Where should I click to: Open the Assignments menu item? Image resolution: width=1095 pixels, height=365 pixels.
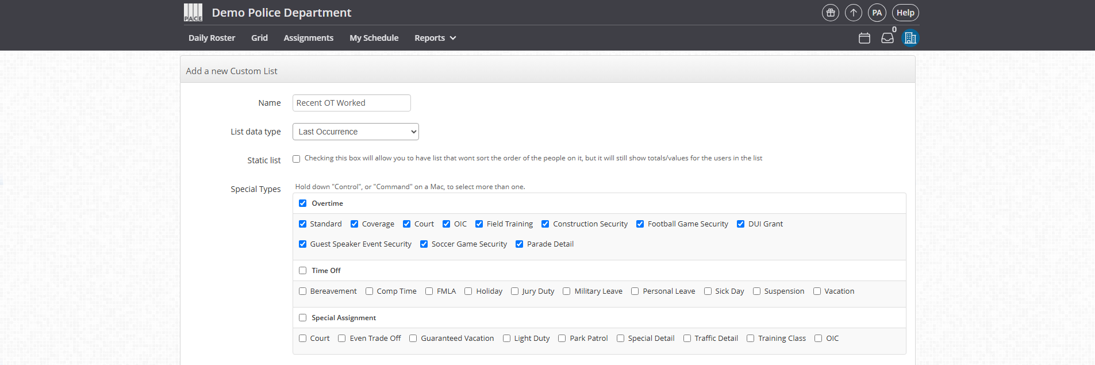tap(308, 38)
